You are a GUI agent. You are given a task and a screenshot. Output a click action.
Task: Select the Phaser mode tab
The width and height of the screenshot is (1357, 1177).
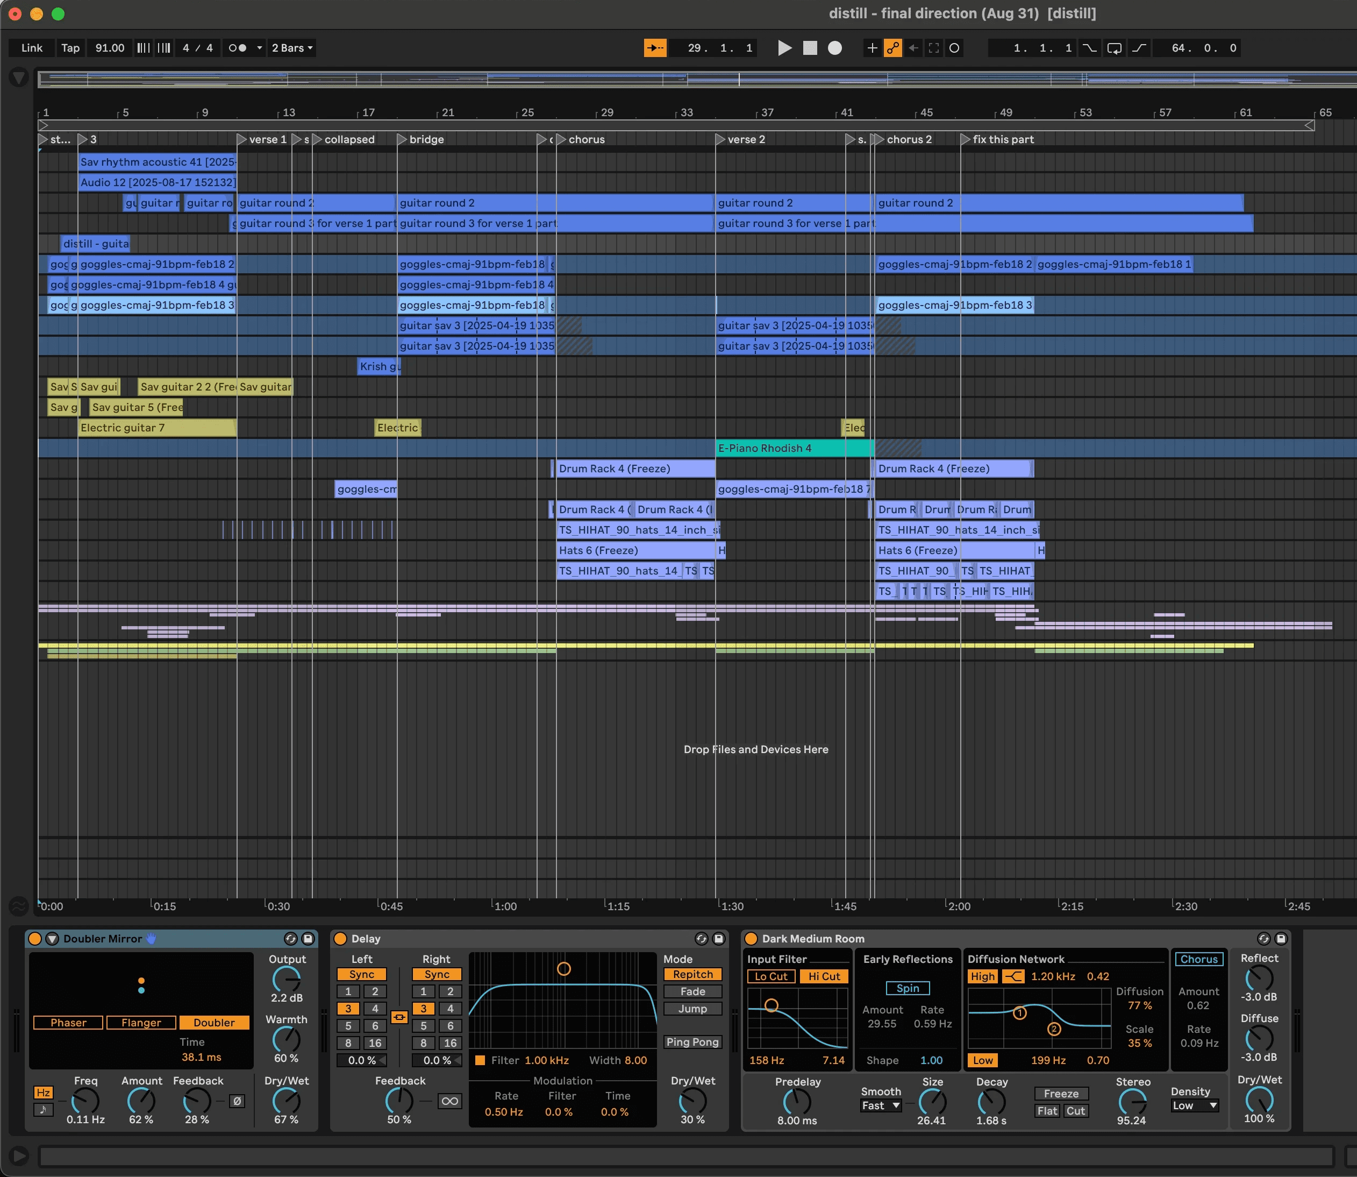point(68,1023)
